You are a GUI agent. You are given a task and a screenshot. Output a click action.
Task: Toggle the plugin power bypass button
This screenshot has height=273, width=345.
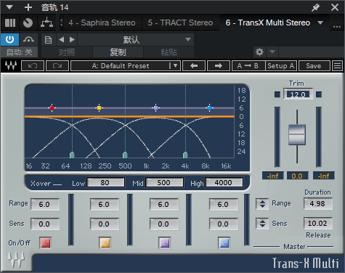pyautogui.click(x=9, y=39)
